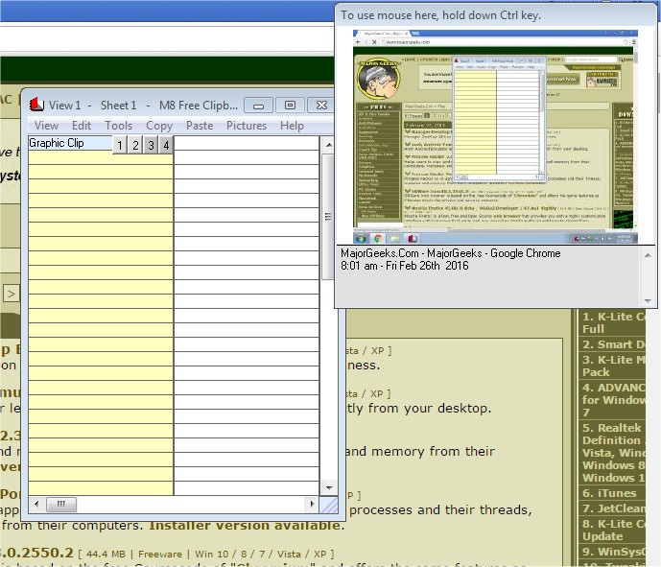Screen dimensions: 661x567
Task: Click the clip list scroll up arrow
Action: pos(329,145)
